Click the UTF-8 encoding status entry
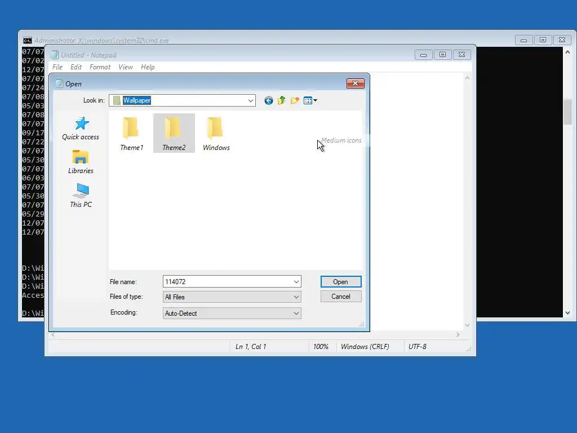 pos(418,347)
